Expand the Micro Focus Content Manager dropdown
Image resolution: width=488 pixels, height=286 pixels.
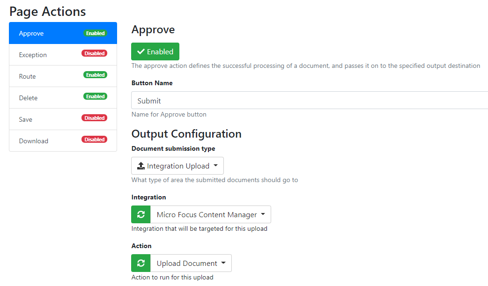[x=210, y=214]
